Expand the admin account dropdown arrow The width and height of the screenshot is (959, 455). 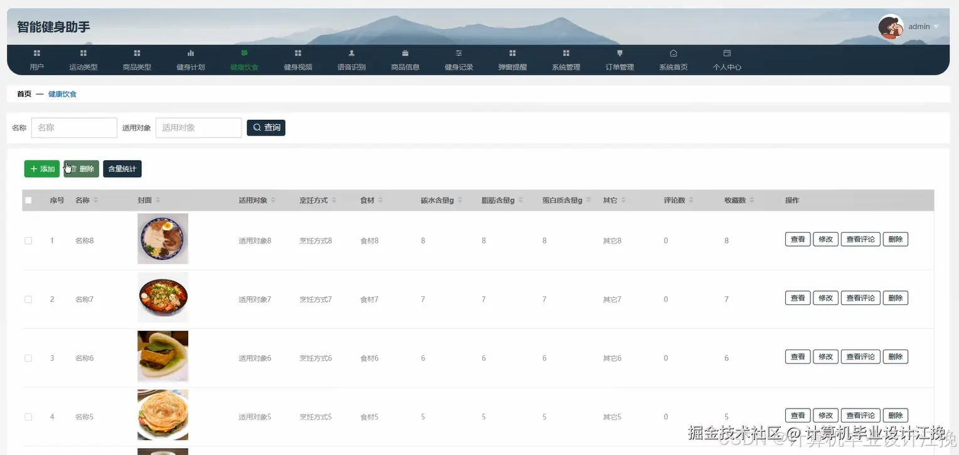(936, 27)
